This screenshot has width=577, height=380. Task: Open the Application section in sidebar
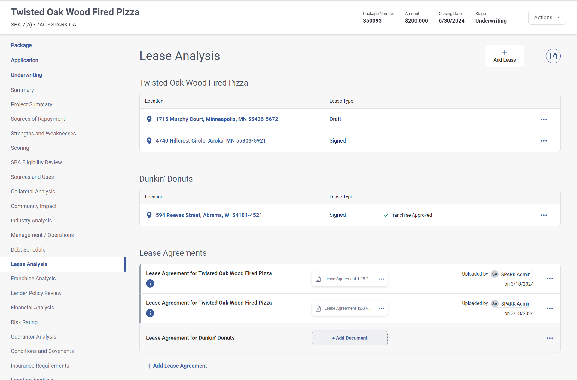coord(25,60)
